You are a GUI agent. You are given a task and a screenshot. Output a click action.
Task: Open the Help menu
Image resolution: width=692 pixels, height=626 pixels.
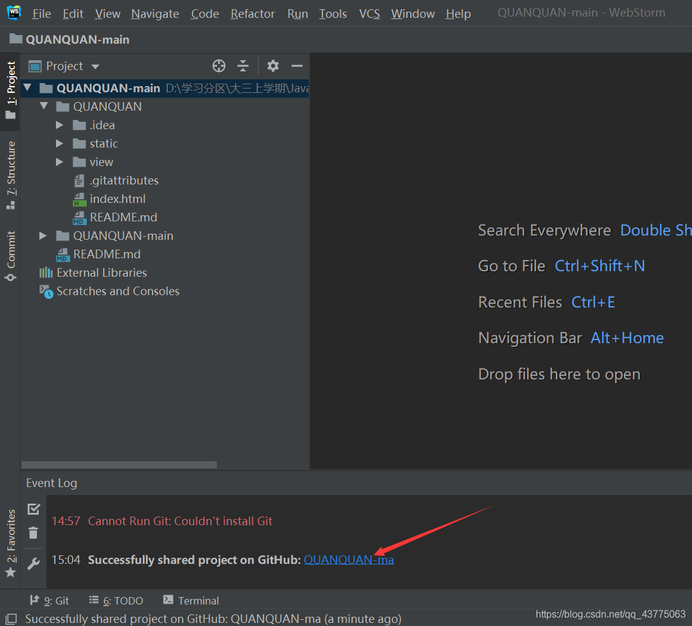458,14
